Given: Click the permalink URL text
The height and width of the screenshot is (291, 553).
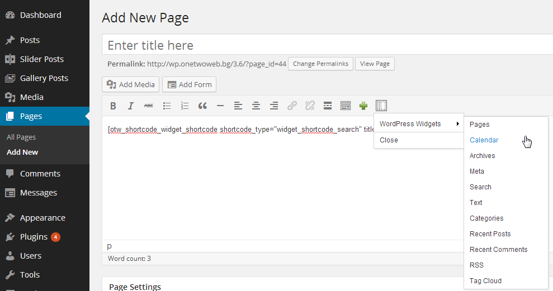Looking at the screenshot, I should coord(216,64).
